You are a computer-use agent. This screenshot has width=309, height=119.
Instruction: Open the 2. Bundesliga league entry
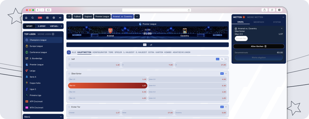(x=43, y=58)
